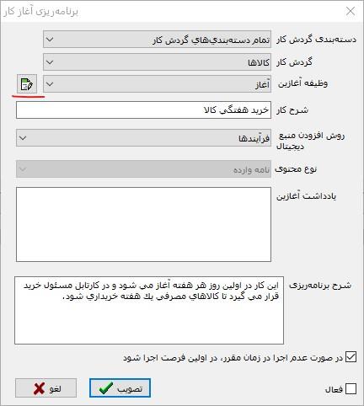Open the وظیفه آغازین dropdown showing آغاز
The height and width of the screenshot is (406, 364).
(157, 83)
